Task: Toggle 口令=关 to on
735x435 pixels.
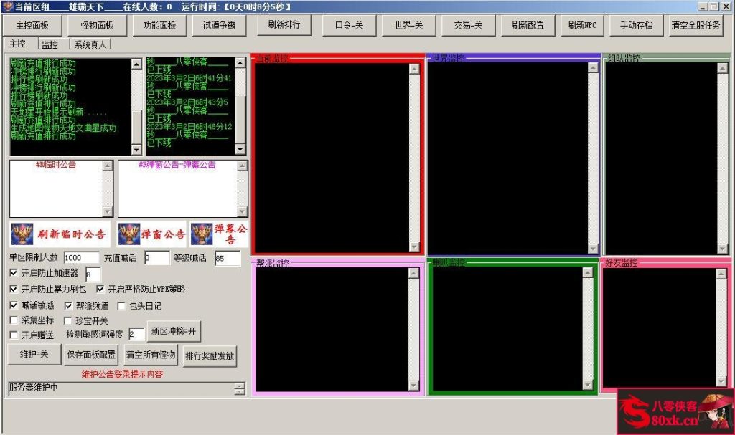Action: click(350, 25)
